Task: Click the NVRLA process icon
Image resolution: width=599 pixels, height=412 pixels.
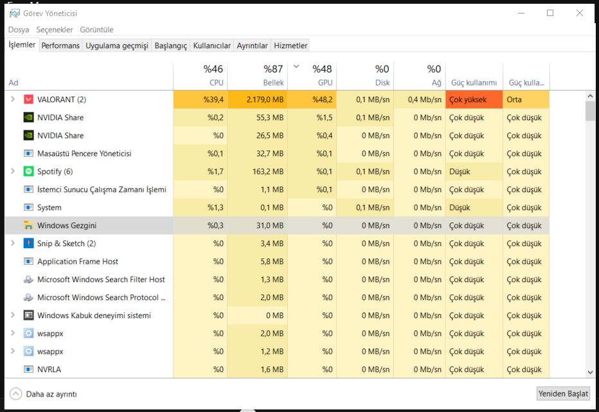Action: tap(28, 370)
